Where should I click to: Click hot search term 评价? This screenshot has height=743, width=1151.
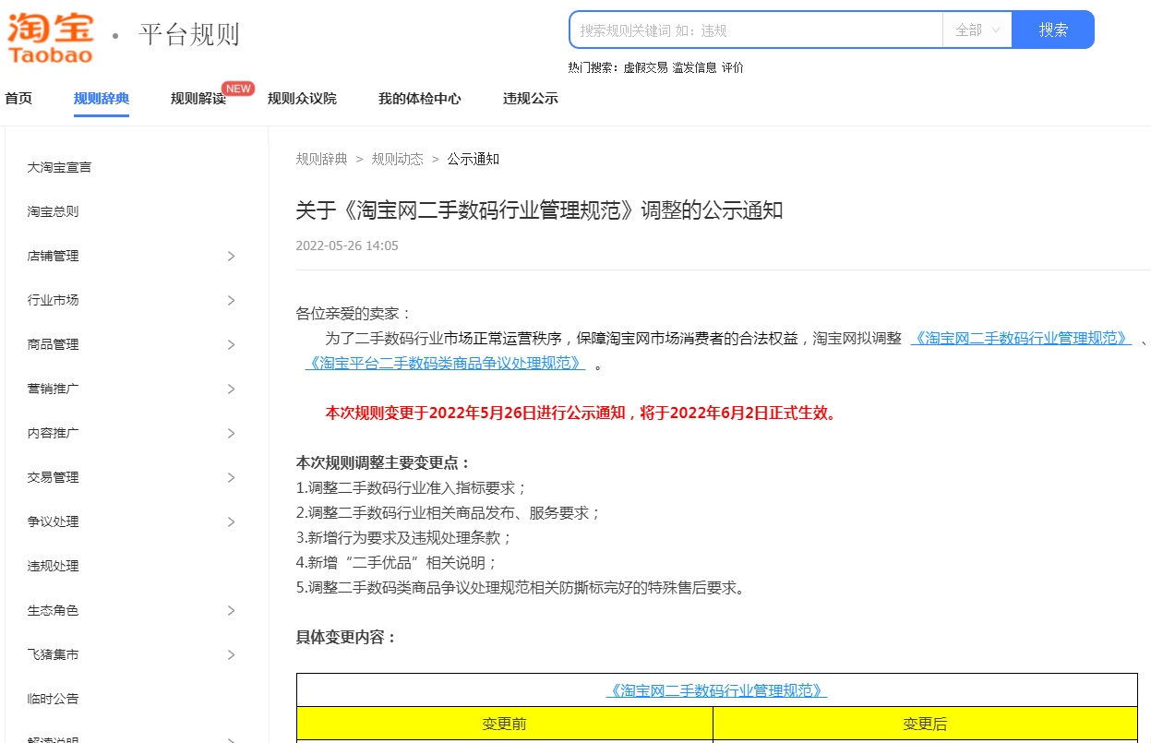(x=733, y=67)
